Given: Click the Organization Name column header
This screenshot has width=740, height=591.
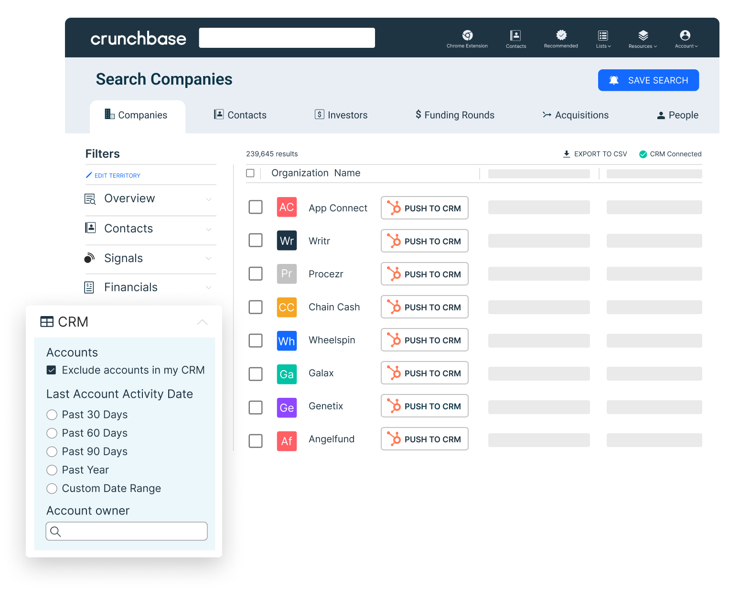Looking at the screenshot, I should coord(316,173).
